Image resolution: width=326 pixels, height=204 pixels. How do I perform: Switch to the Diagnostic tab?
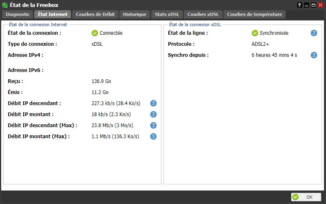pos(18,14)
